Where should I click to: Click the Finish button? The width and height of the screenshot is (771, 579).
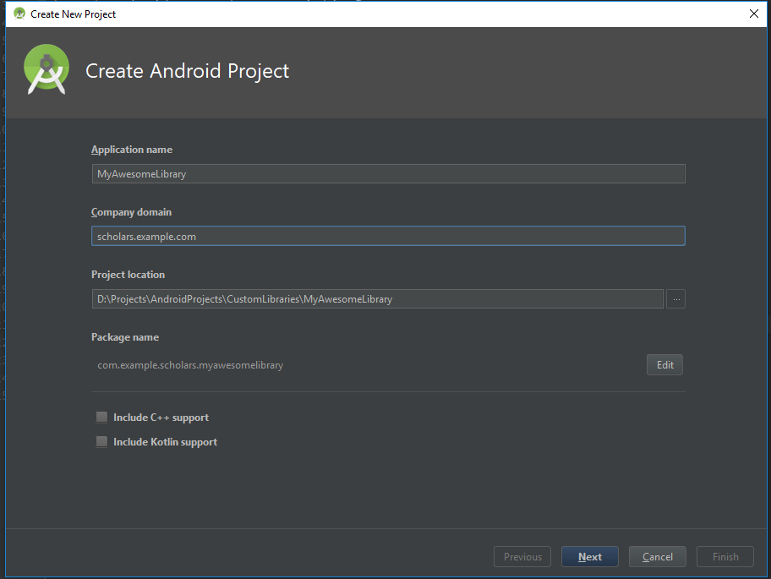[x=725, y=556]
